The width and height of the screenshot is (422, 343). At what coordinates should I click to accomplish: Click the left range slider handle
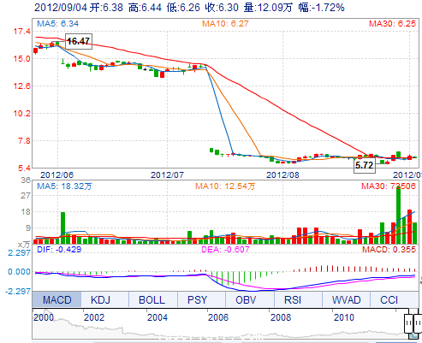(x=408, y=323)
